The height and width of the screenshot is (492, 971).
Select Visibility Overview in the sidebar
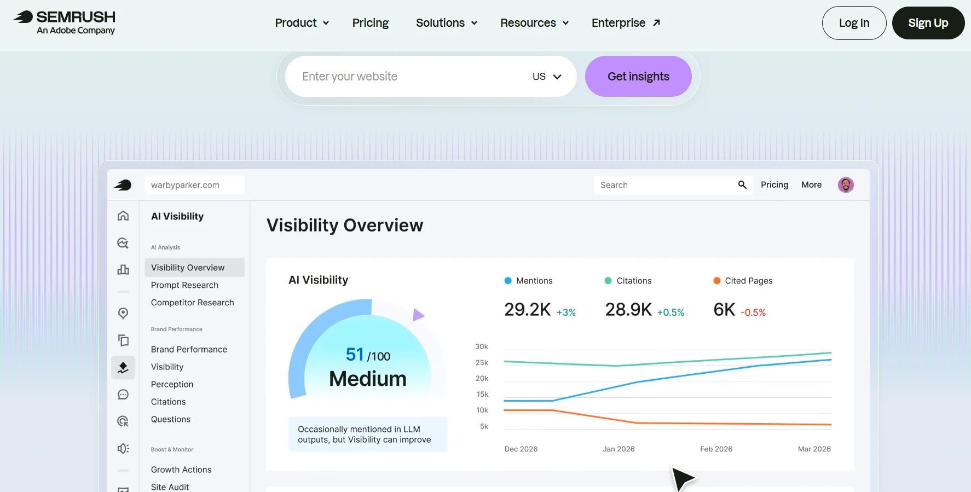(194, 268)
